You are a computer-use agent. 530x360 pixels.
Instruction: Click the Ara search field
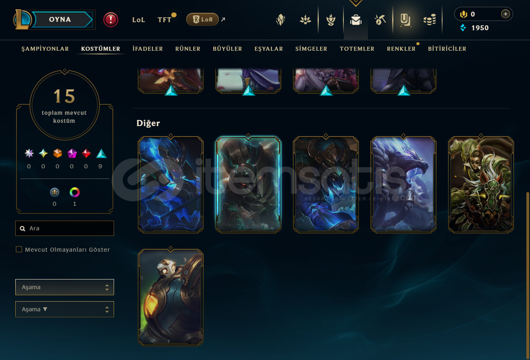click(64, 228)
